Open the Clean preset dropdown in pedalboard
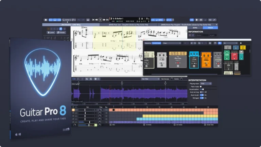 (172, 43)
